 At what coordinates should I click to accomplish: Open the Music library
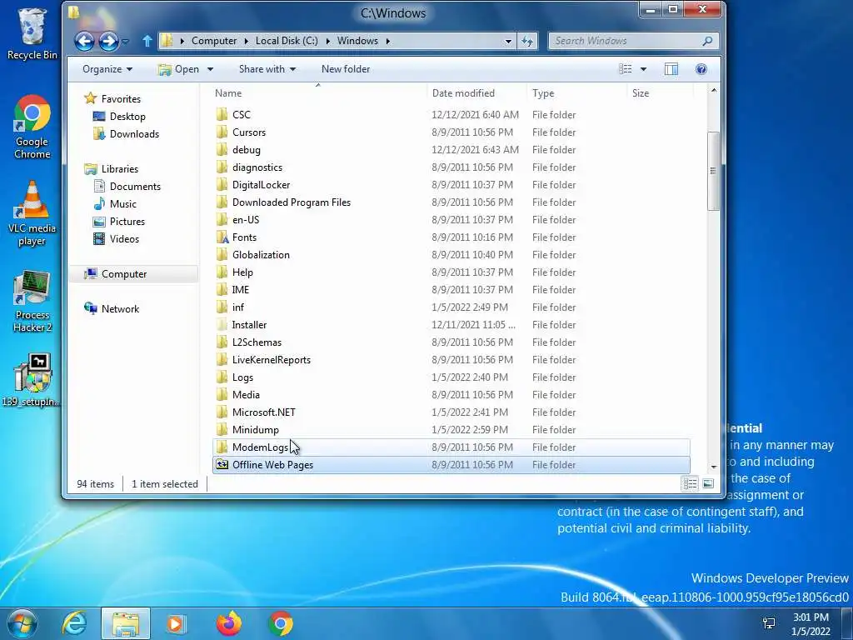123,204
